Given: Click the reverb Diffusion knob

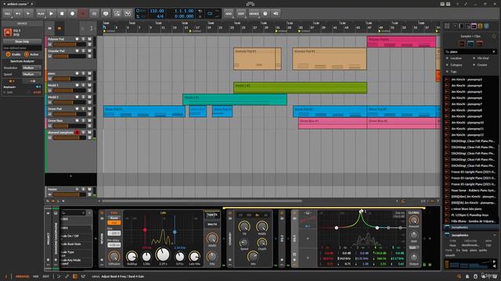Looking at the screenshot, I should [114, 256].
